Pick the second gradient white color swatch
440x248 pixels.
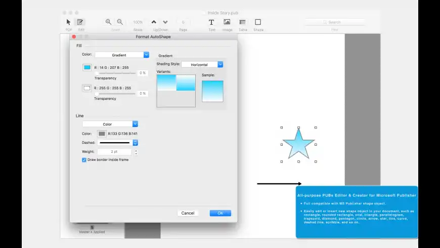87,88
